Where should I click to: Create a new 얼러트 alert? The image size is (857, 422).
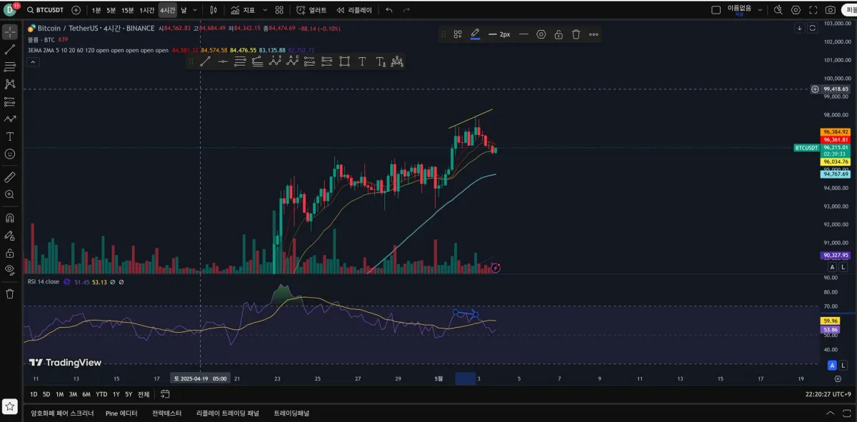point(311,10)
